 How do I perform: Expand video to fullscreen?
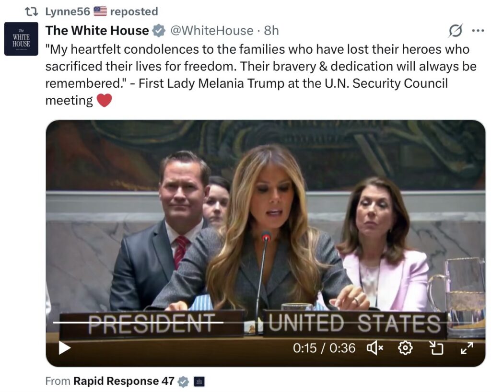[x=467, y=348]
